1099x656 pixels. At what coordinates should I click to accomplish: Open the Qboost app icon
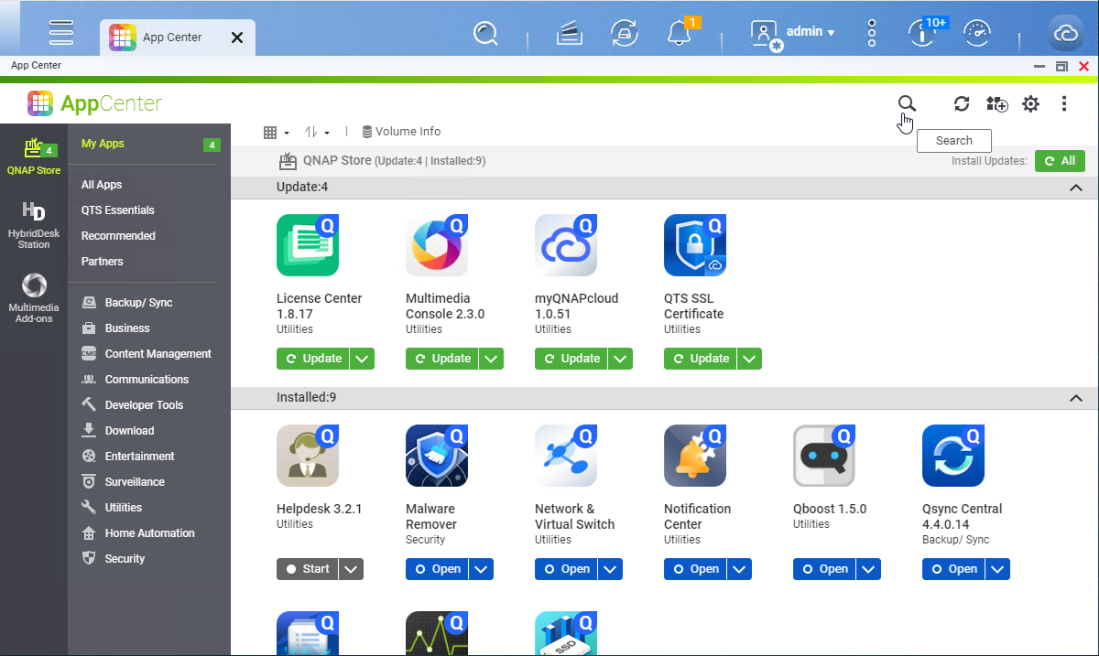pos(824,456)
